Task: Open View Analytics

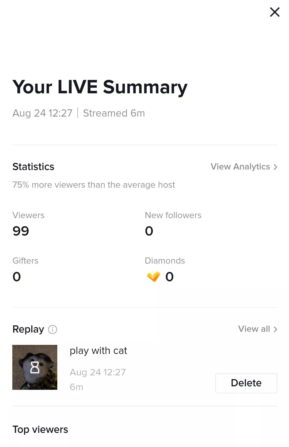Action: coord(240,167)
